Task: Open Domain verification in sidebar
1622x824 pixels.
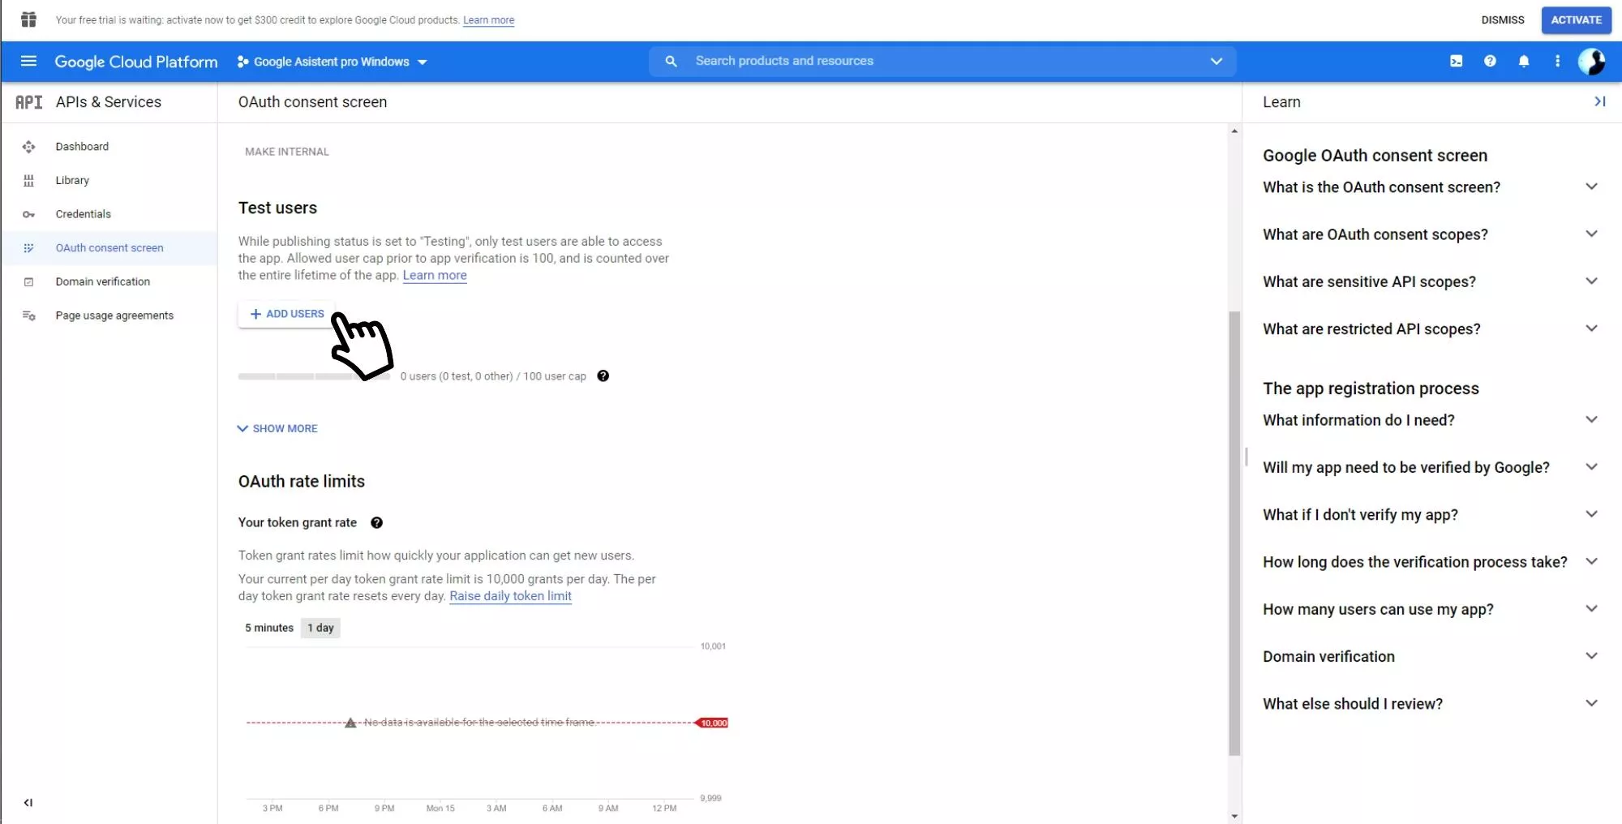Action: (x=103, y=281)
